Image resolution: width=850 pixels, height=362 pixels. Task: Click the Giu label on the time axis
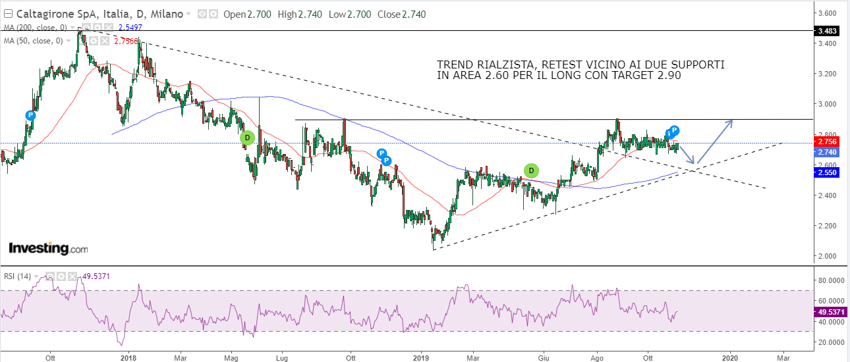point(544,357)
